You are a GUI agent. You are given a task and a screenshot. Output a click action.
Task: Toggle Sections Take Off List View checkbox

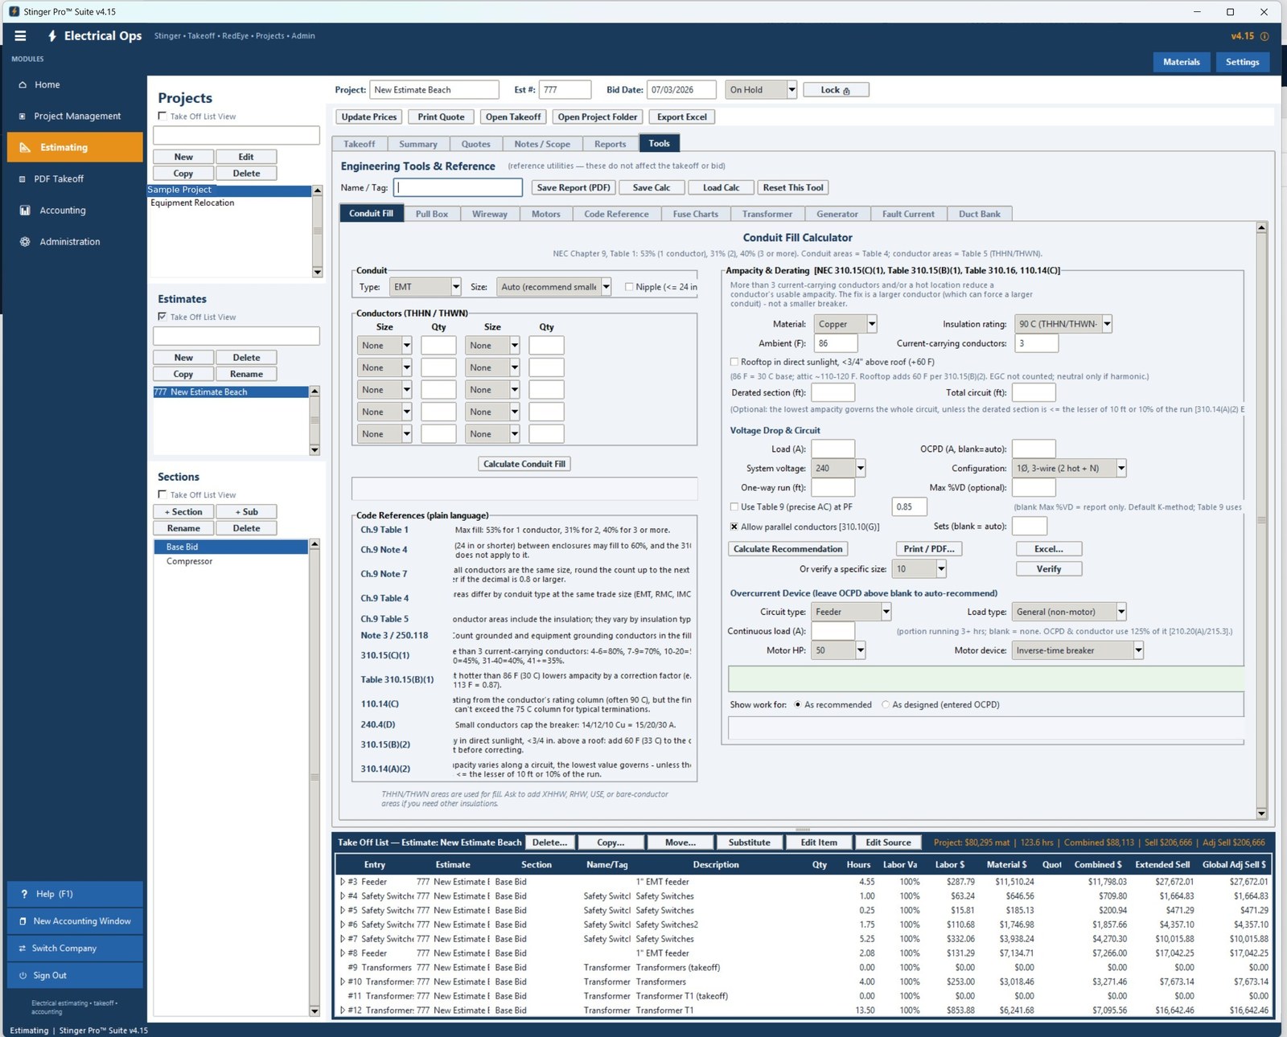(x=162, y=494)
